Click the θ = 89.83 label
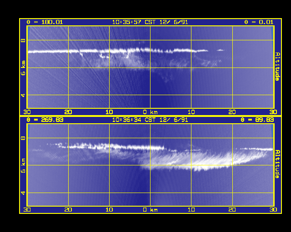The width and height of the screenshot is (291, 232). [257, 120]
